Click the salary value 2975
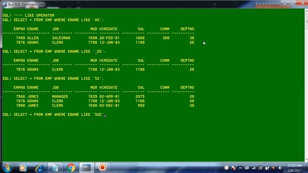Screen dimensions: 308x173 click(x=140, y=97)
